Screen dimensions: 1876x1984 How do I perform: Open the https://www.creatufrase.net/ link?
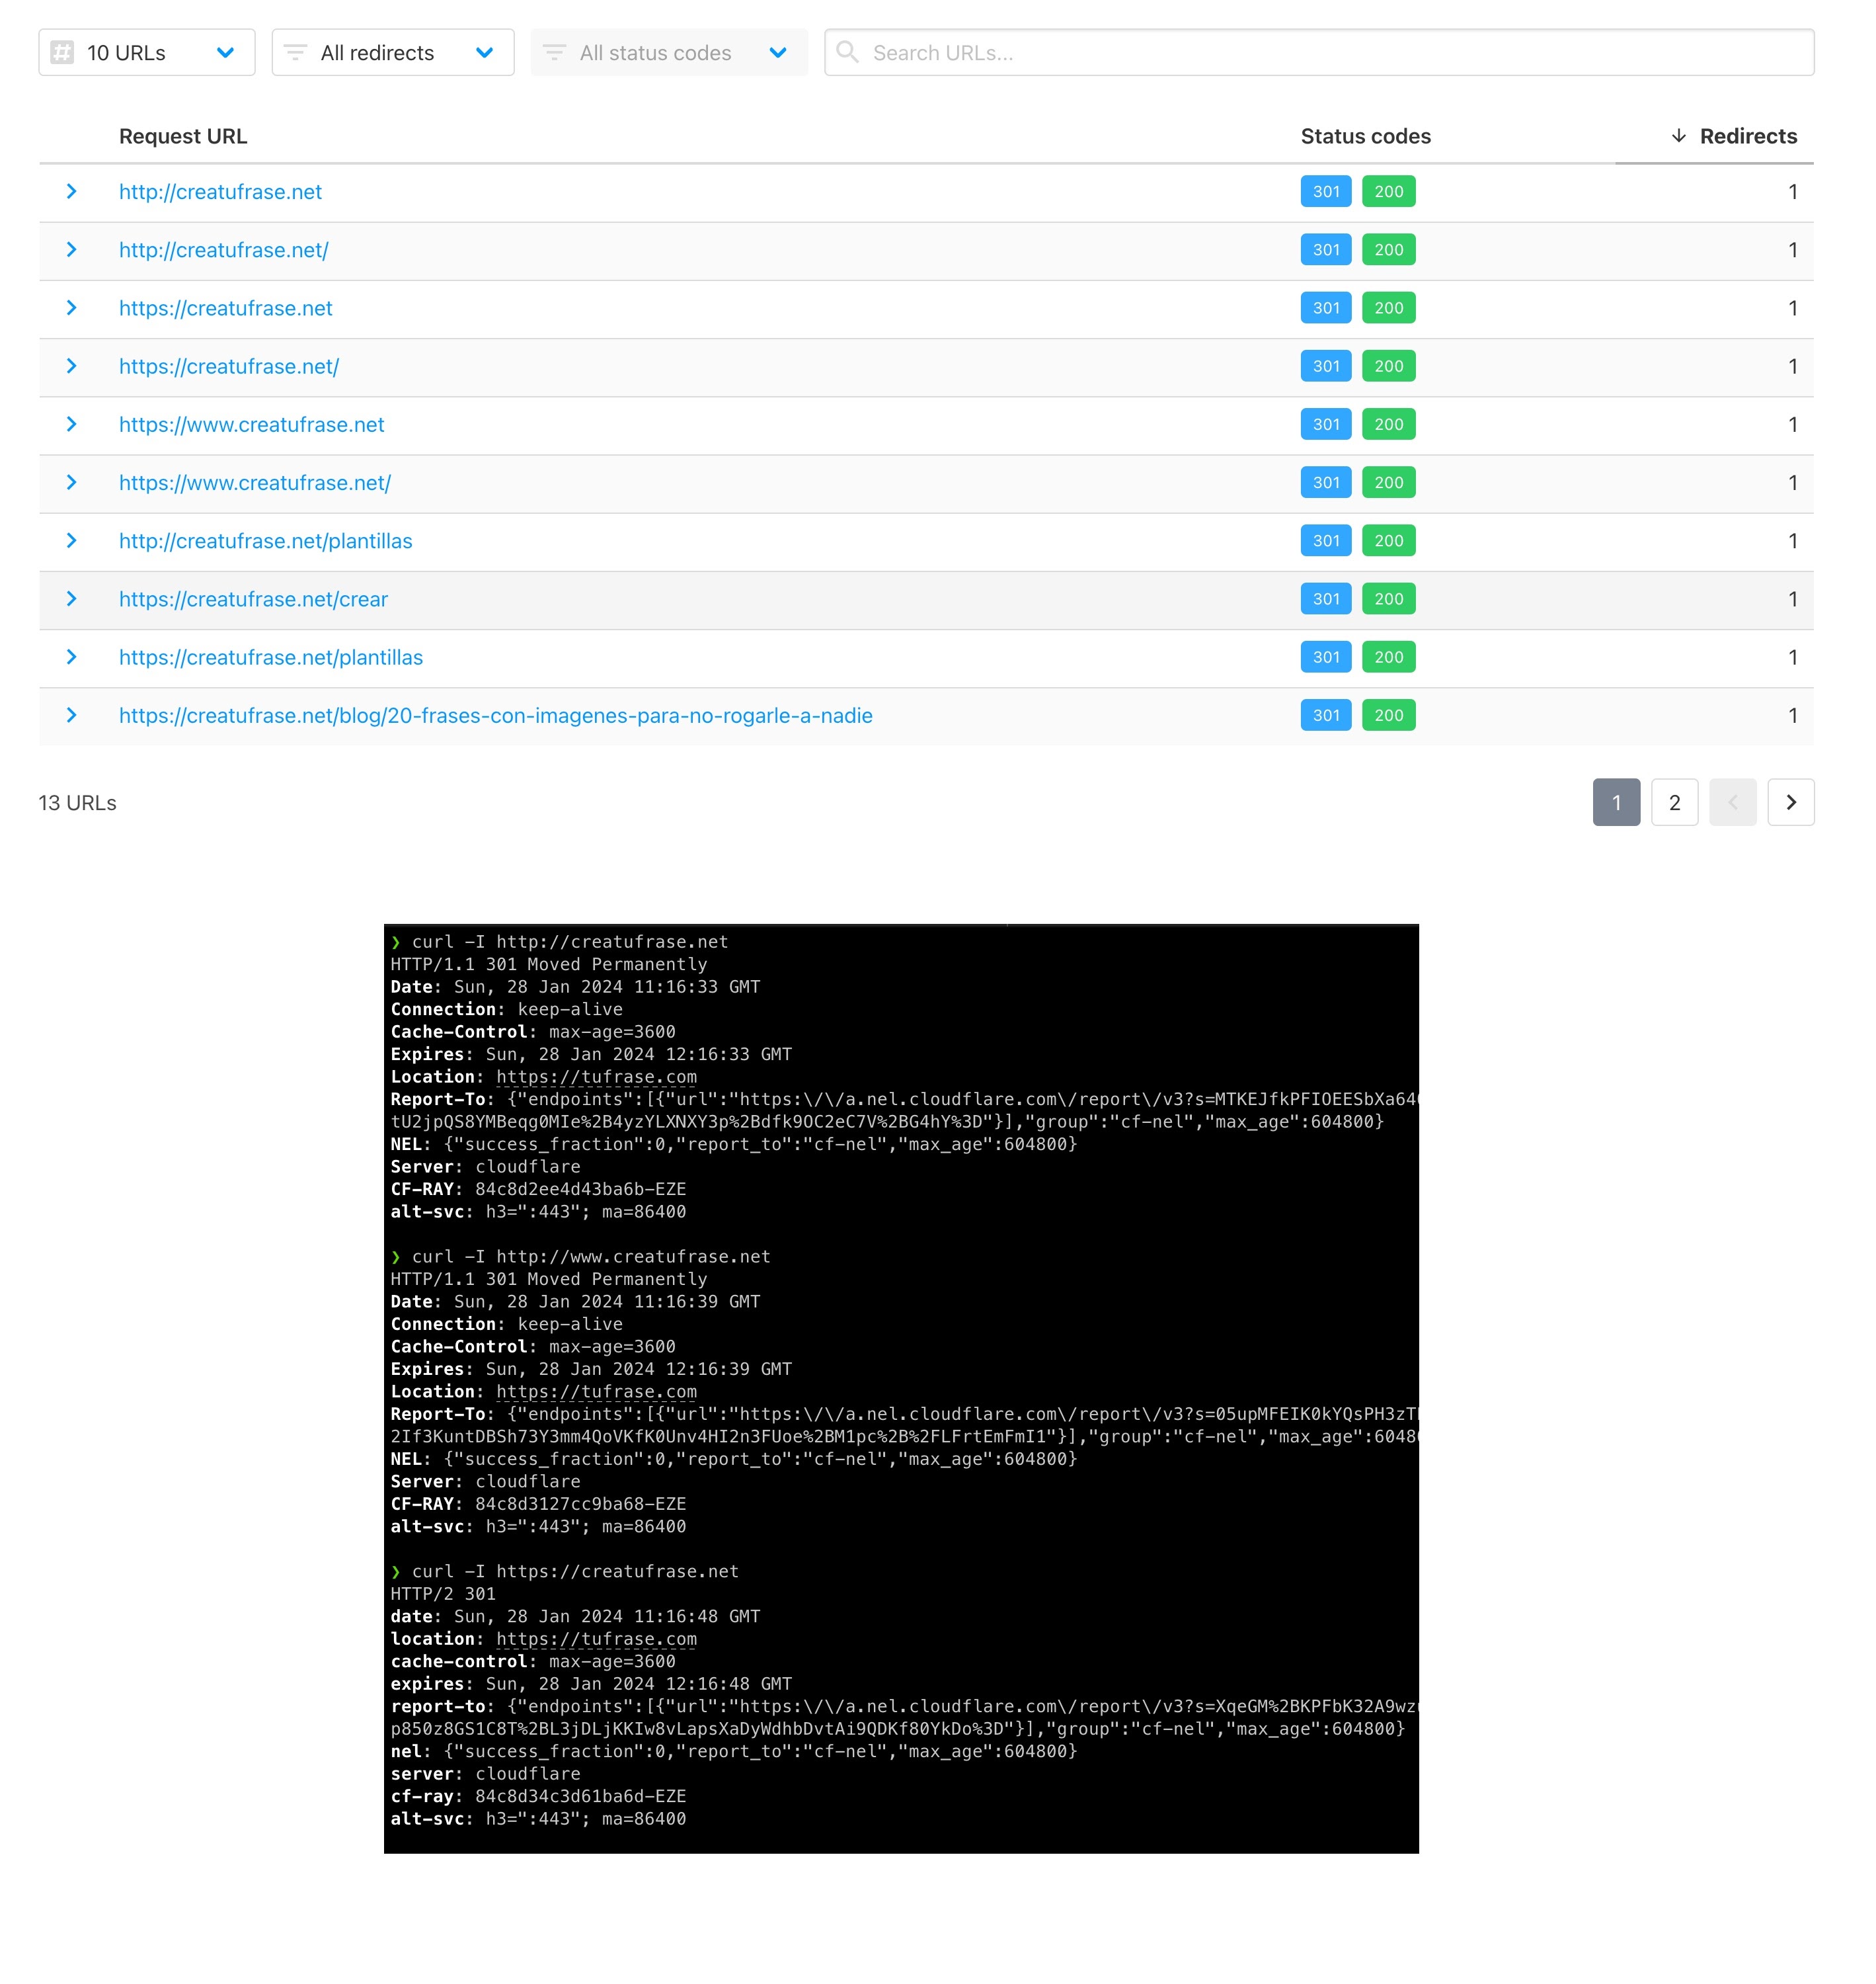tap(255, 482)
